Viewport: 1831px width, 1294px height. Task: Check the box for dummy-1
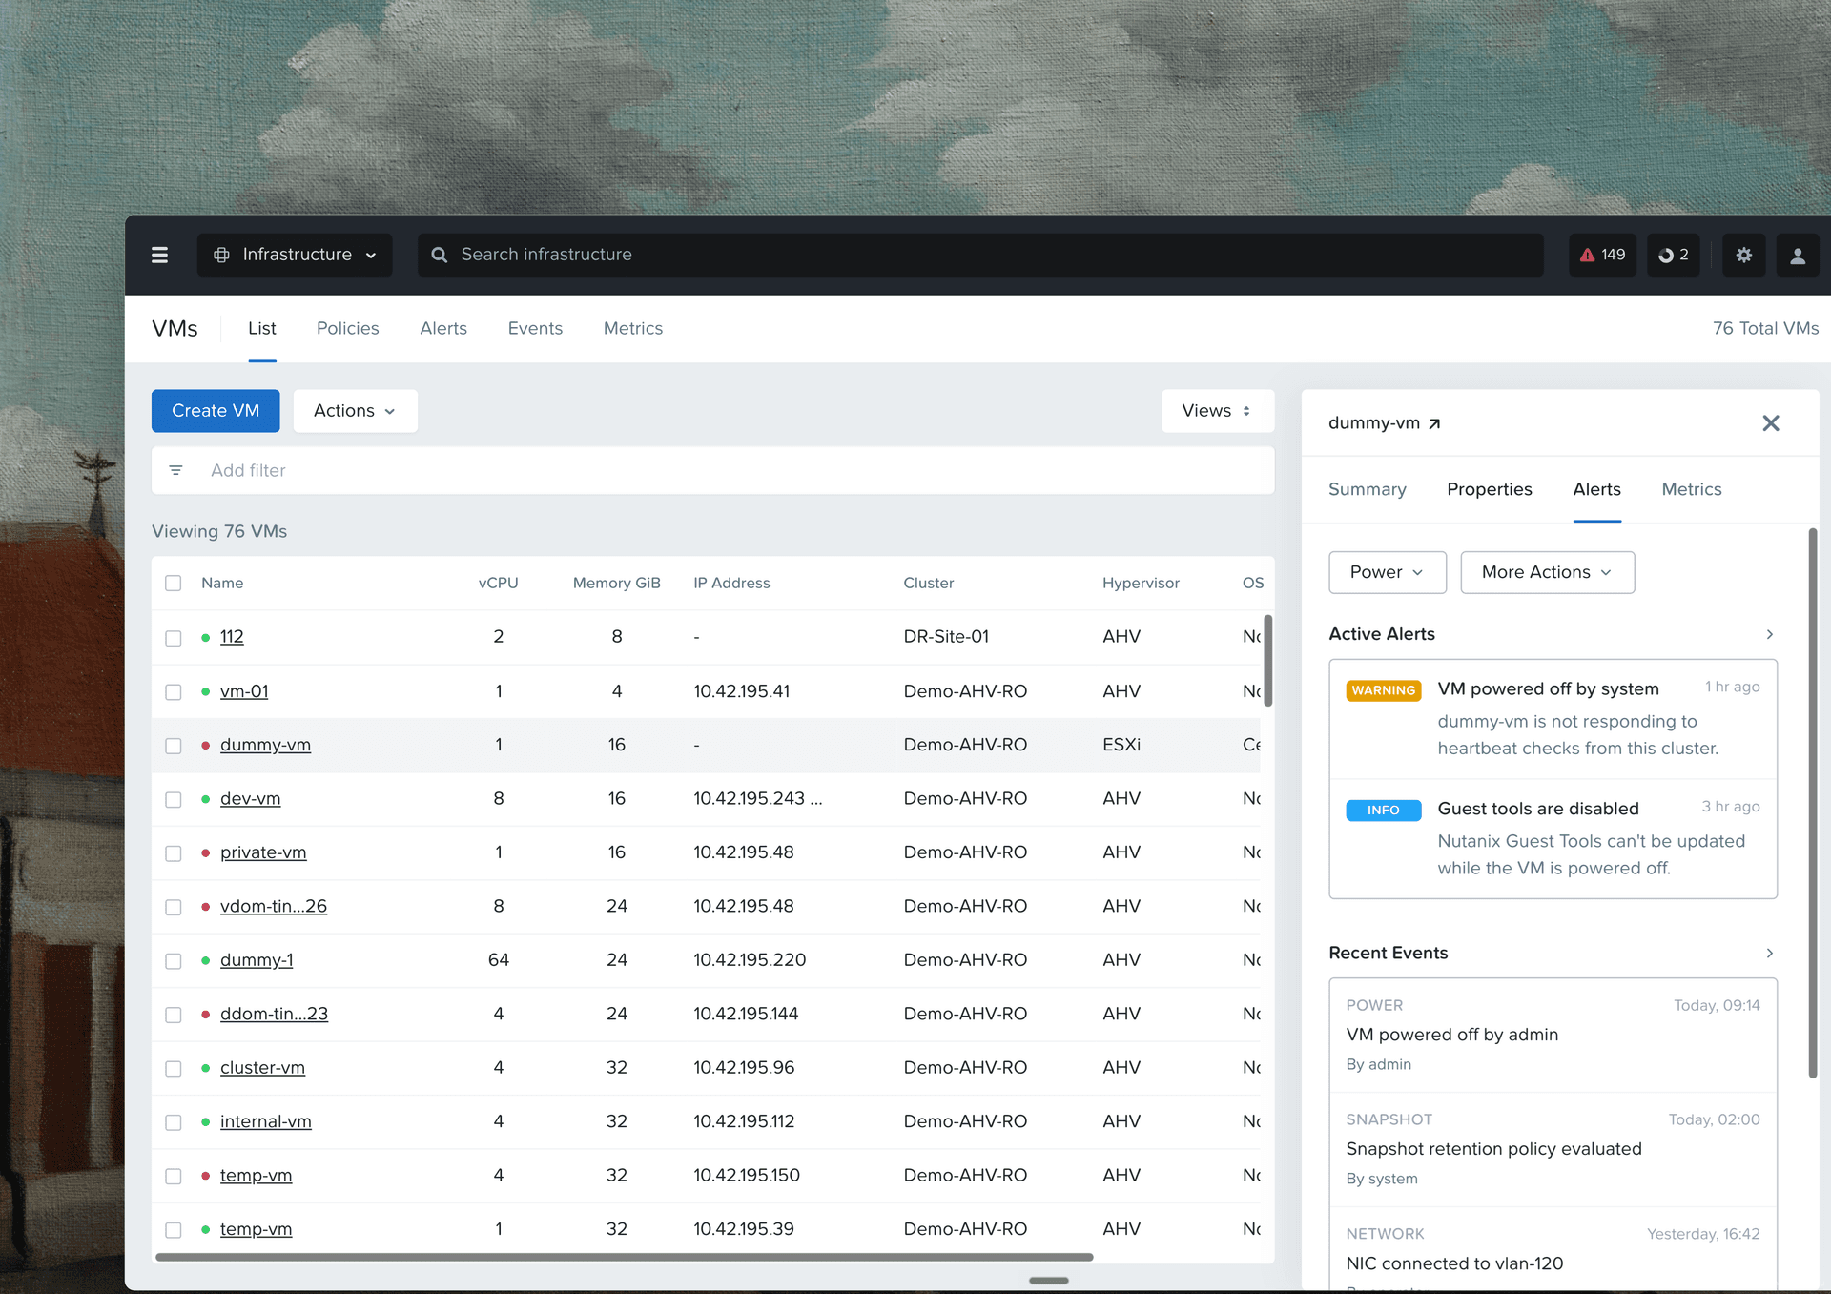coord(173,961)
